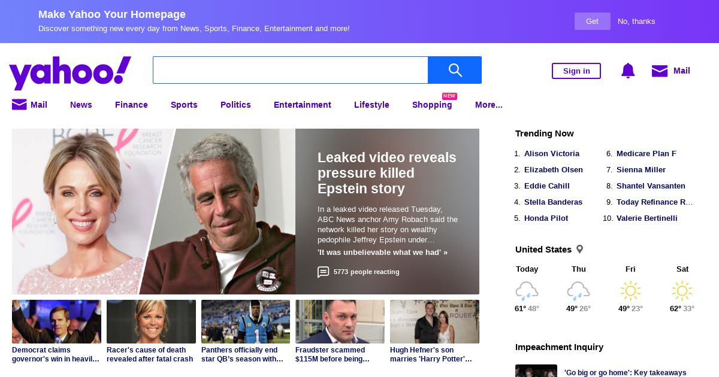719x377 pixels.
Task: Click Fraudster scammed $115M headline
Action: [x=333, y=354]
